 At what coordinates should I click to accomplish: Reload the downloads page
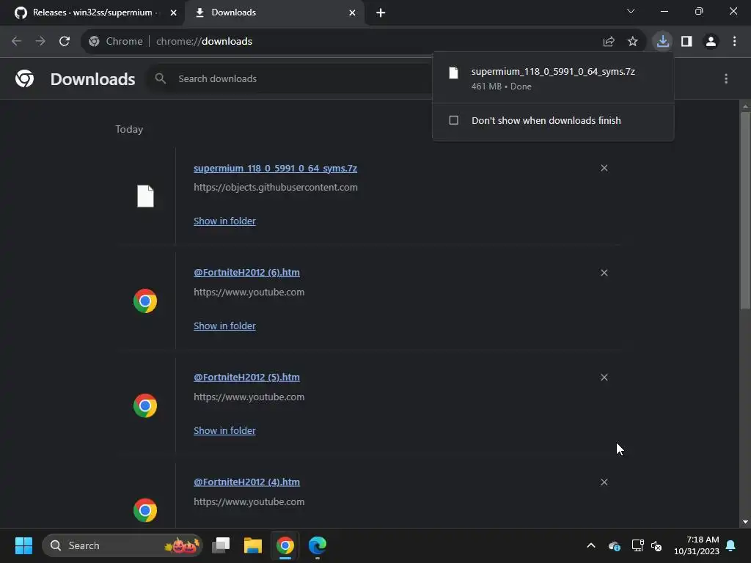point(65,41)
